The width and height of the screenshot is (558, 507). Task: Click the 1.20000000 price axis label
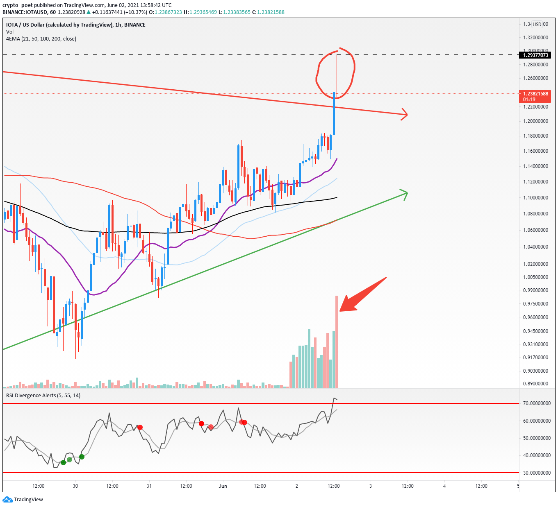tap(535, 121)
